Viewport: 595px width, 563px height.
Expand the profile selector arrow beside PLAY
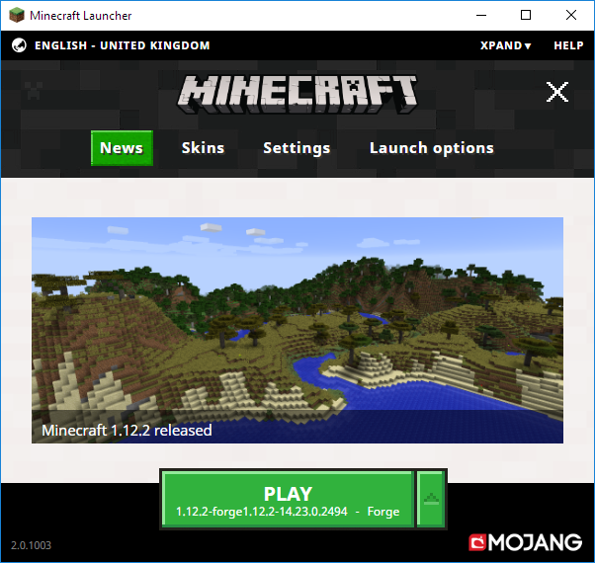pyautogui.click(x=431, y=499)
